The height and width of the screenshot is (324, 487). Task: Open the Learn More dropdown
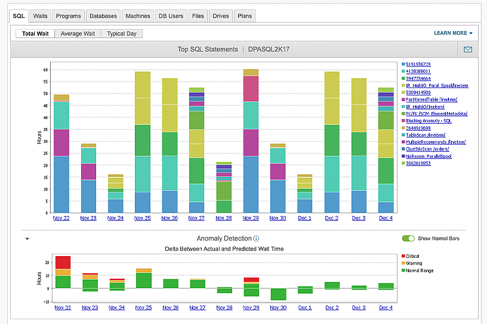click(453, 33)
